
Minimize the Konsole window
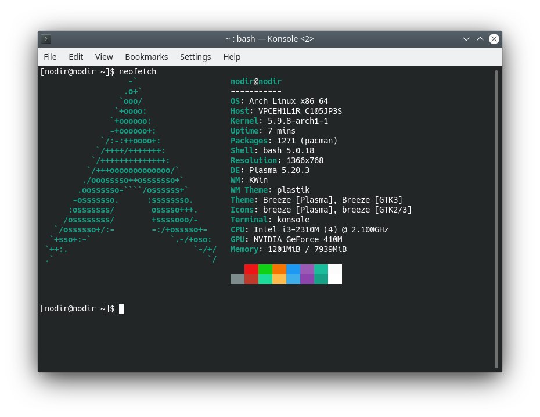(x=466, y=39)
